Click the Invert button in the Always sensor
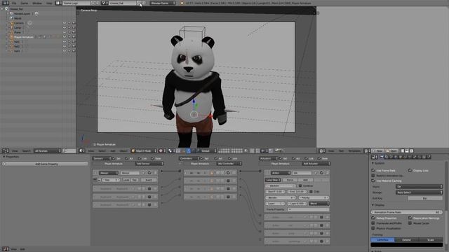This screenshot has height=252, width=449. (x=148, y=180)
